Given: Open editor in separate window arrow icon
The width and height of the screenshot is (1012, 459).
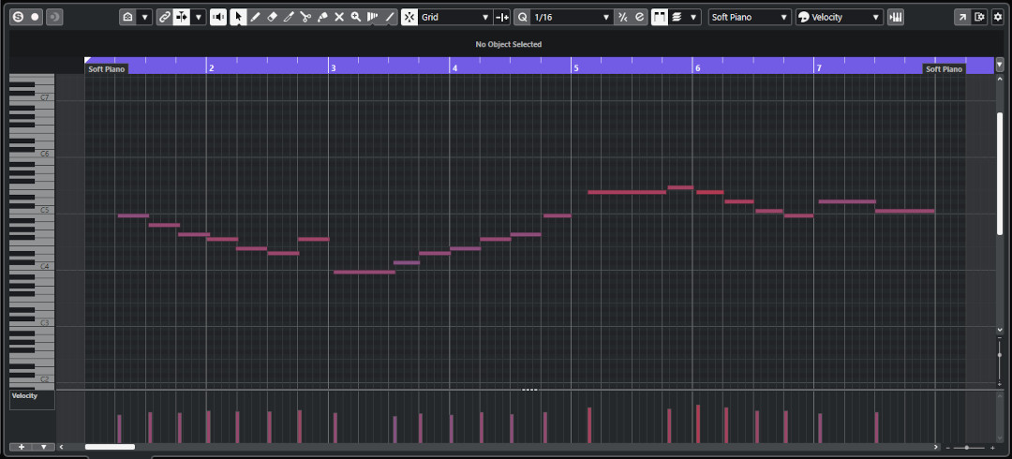Looking at the screenshot, I should [962, 18].
